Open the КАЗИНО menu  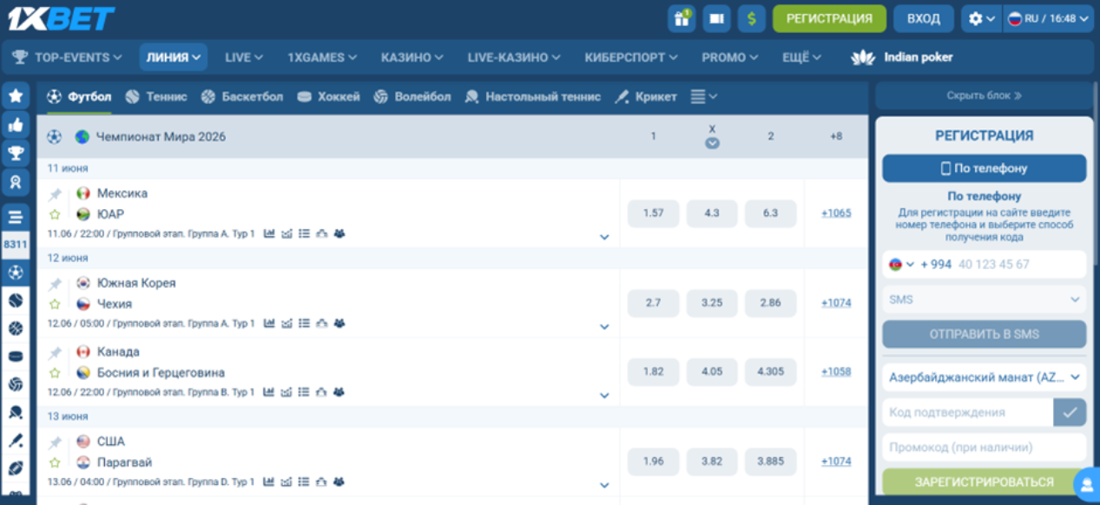[x=412, y=57]
